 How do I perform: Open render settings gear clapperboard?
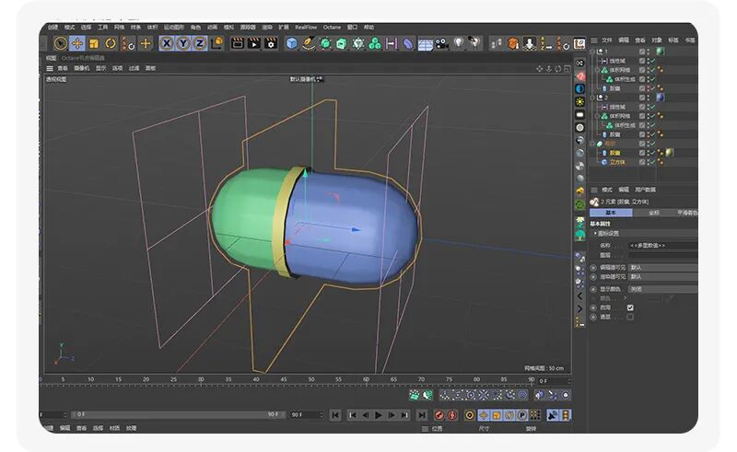271,43
